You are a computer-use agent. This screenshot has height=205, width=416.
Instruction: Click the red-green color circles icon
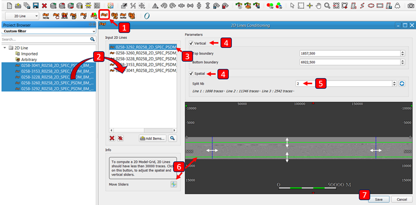[x=270, y=5]
